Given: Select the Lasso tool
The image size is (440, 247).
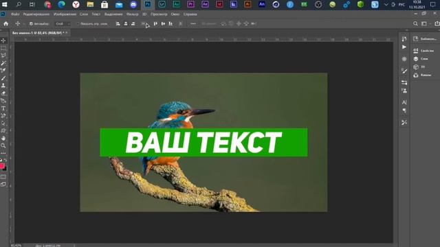Looking at the screenshot, I should (x=3, y=56).
